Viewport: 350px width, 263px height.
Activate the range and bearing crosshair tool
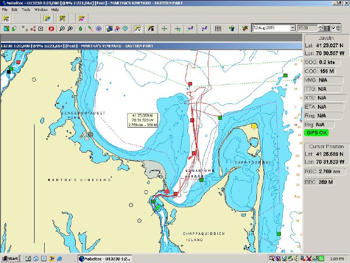coord(164,29)
